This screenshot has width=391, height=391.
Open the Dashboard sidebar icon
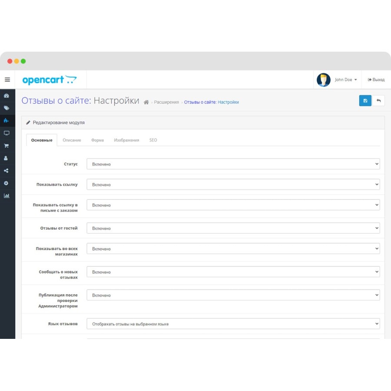pos(7,96)
